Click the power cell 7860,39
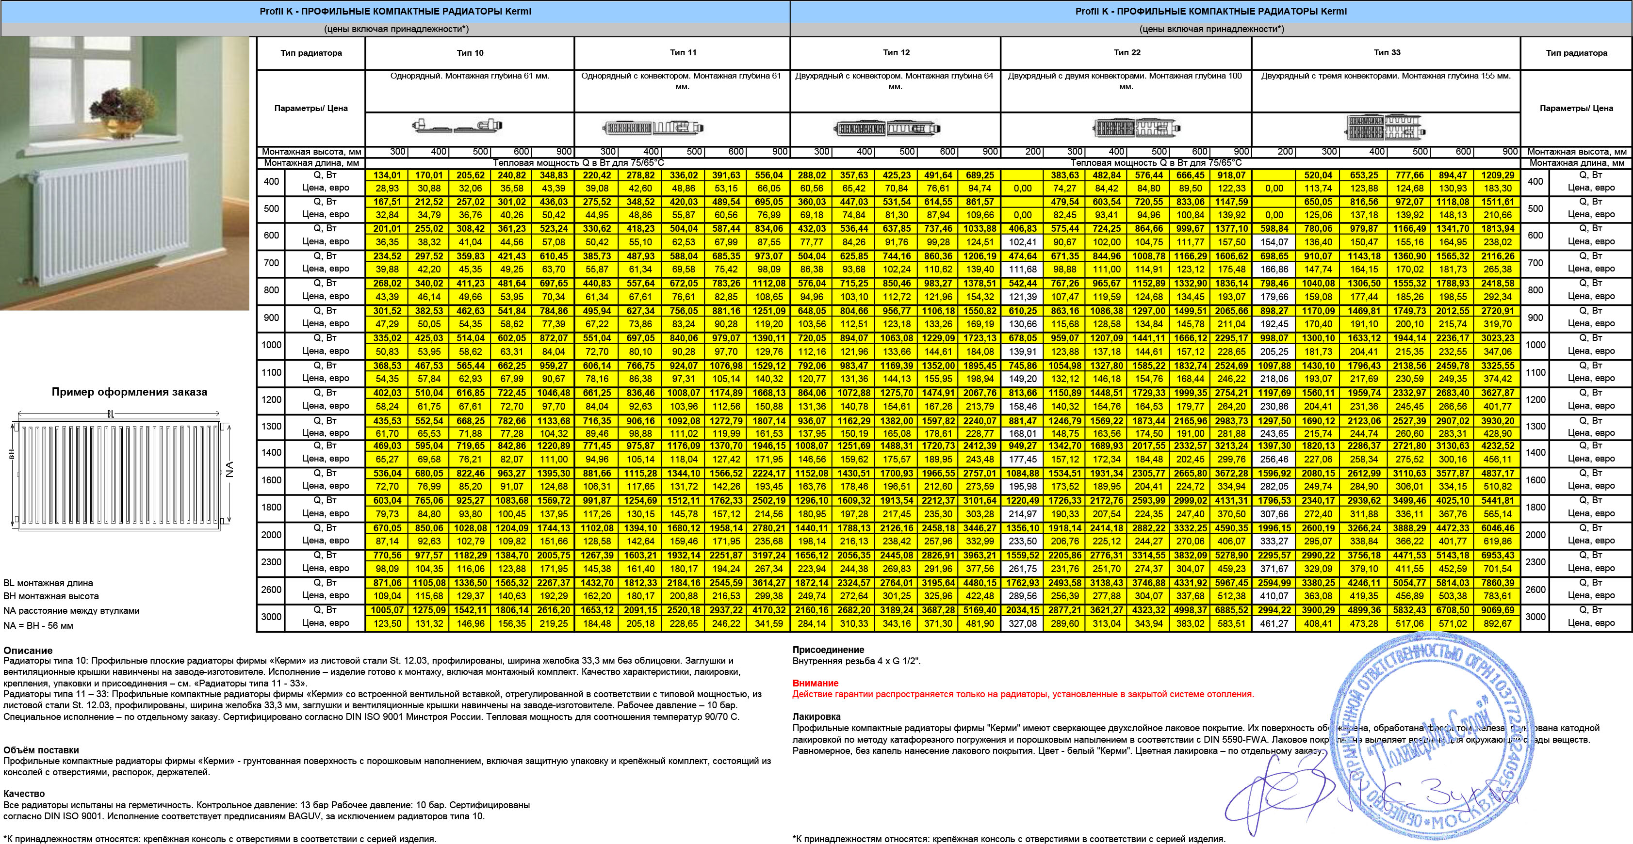This screenshot has height=844, width=1633. (1496, 583)
